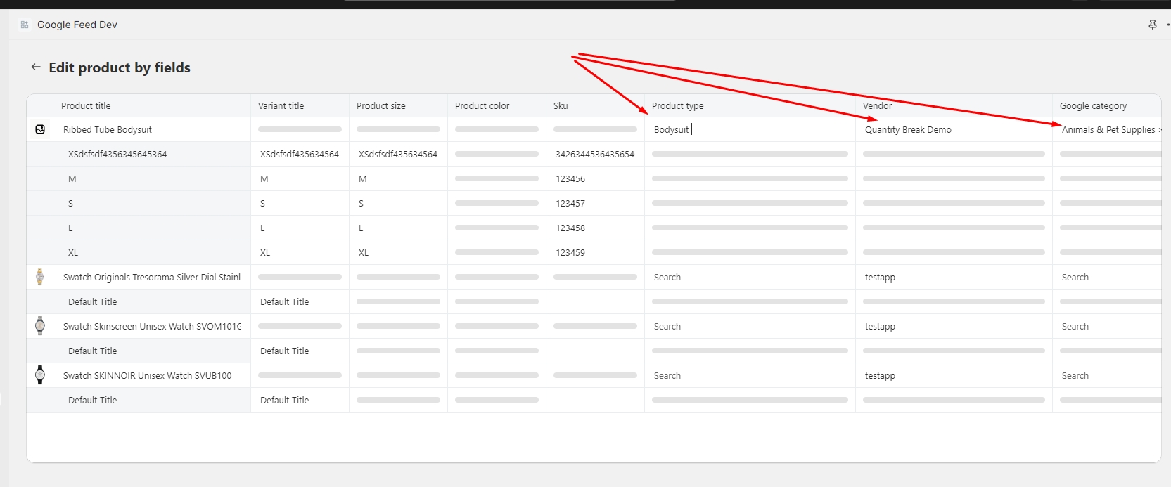Click the Google Feed Dev app icon
The width and height of the screenshot is (1171, 487).
coord(25,25)
